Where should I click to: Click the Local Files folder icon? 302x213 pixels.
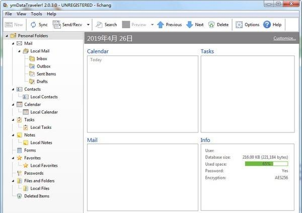click(26, 188)
